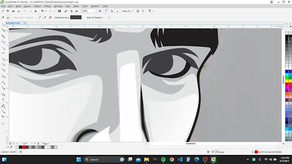Open the Application launcher dropdown arrow
This screenshot has width=292, height=164.
coord(153,11)
